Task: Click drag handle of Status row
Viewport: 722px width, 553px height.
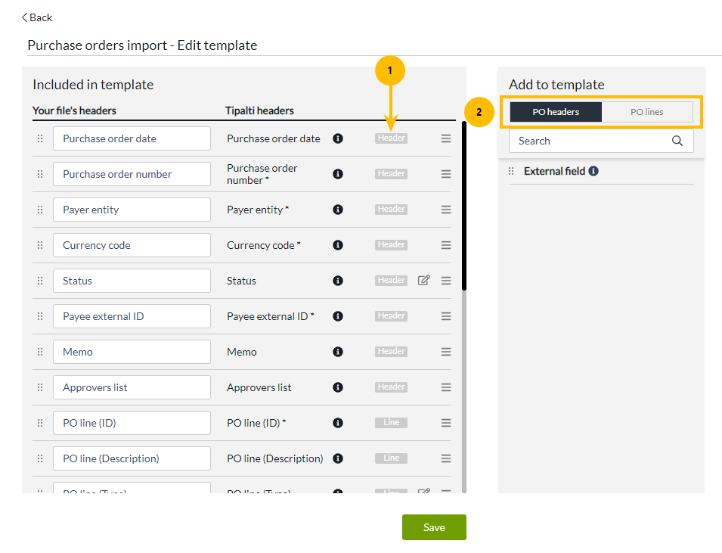Action: coord(40,280)
